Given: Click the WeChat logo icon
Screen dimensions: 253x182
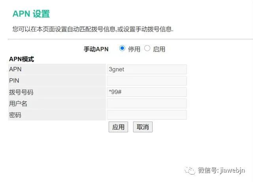Looking at the screenshot, I should 191,170.
